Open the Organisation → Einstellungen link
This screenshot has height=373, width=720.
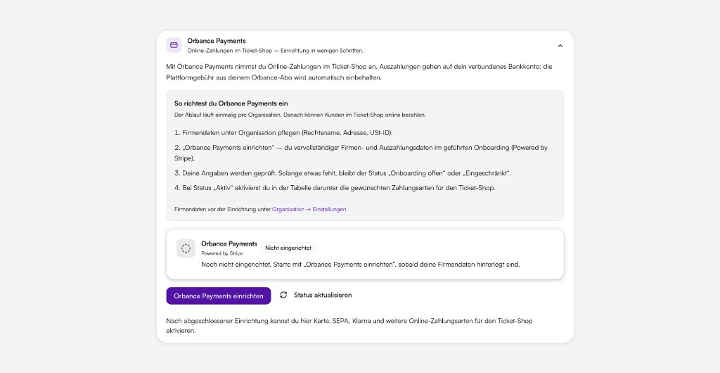(309, 209)
